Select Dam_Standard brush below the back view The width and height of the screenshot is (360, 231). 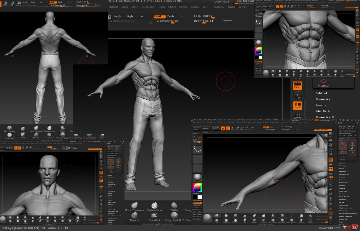[9, 129]
